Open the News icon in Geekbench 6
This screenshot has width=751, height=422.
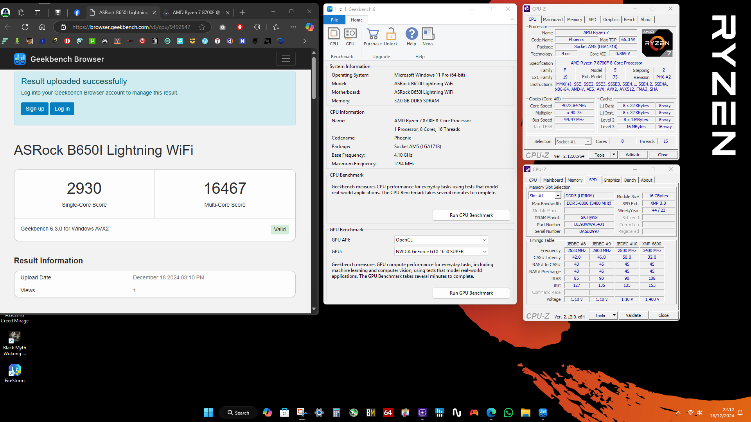(428, 37)
